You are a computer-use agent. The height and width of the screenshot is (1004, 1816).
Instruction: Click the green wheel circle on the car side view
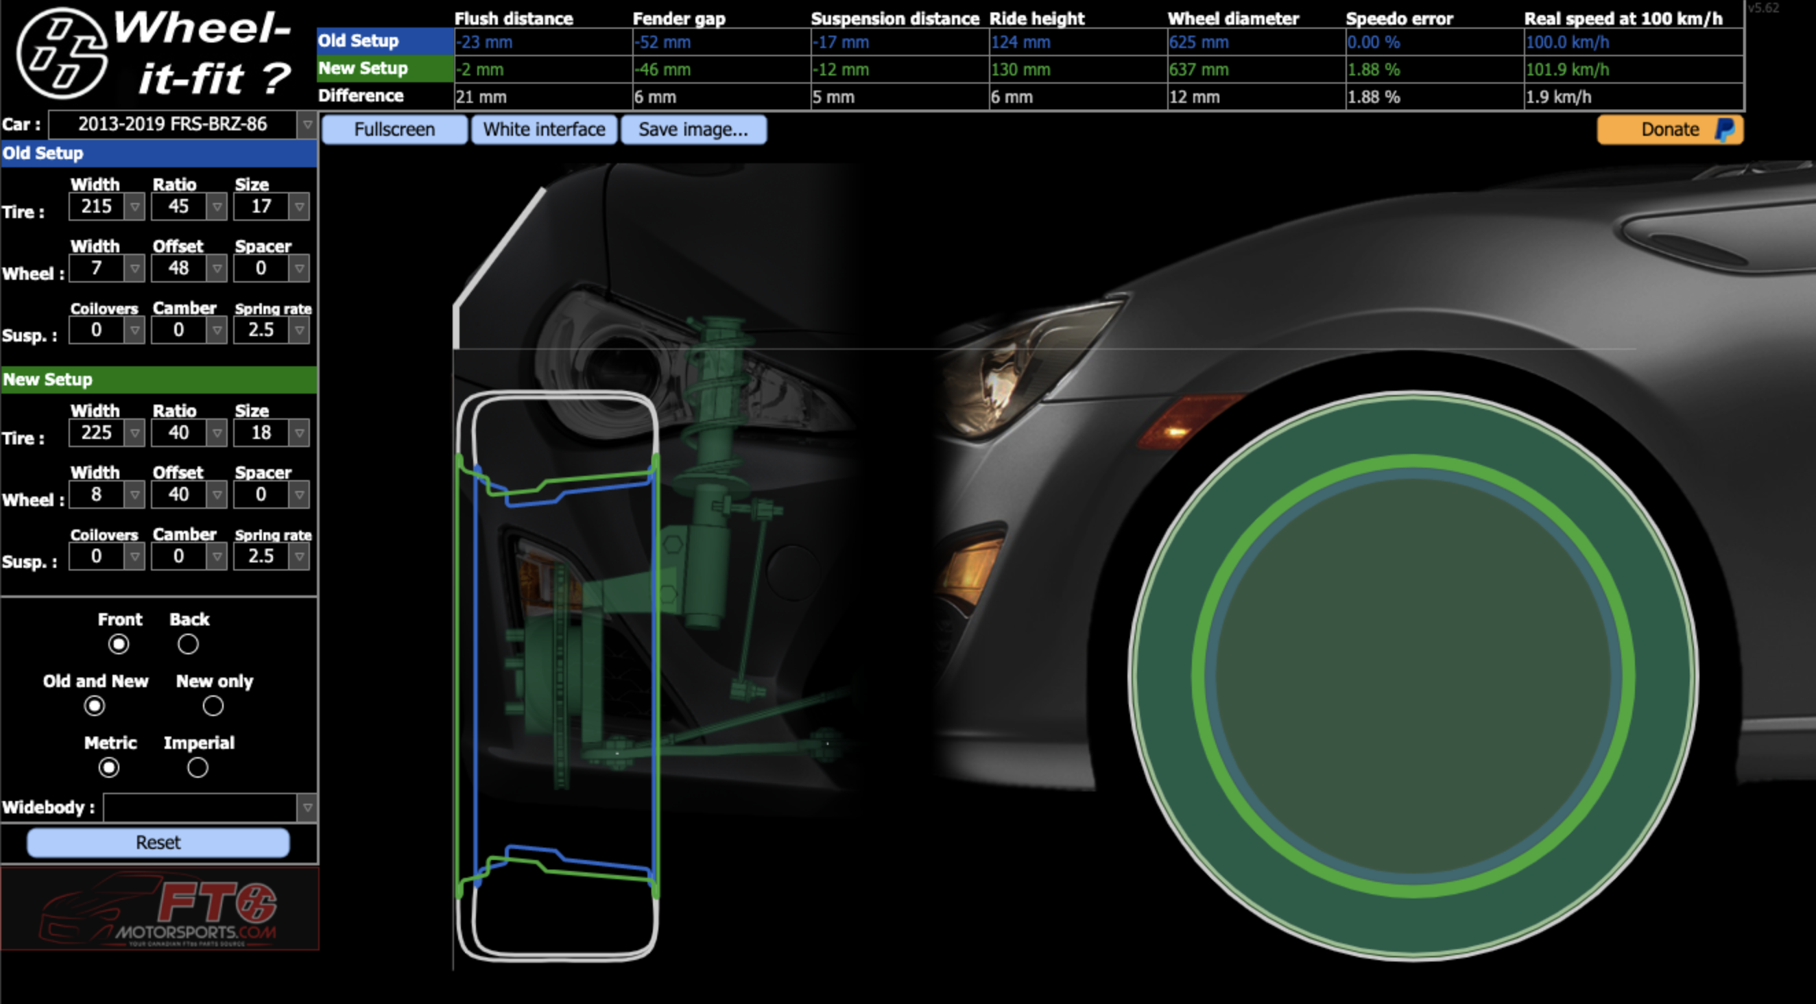[1413, 675]
